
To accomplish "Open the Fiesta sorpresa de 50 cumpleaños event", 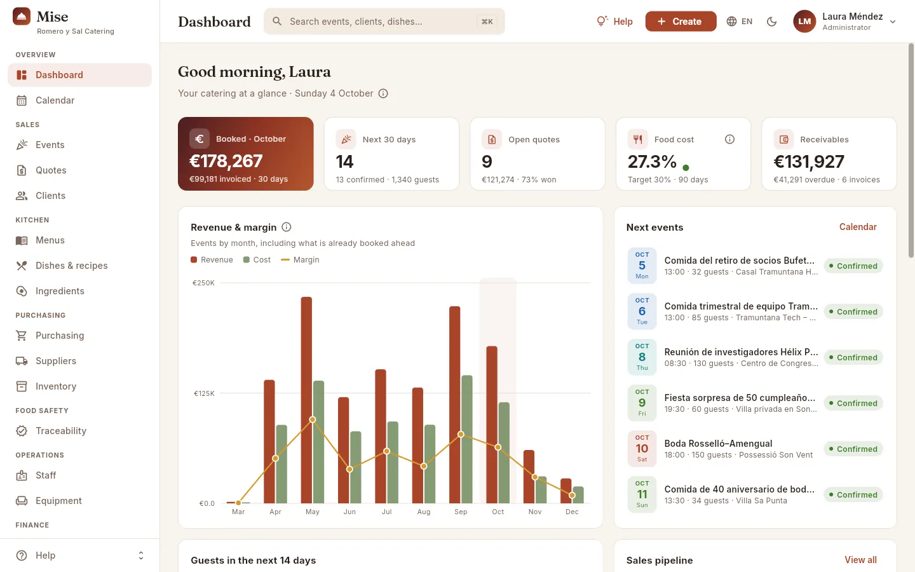I will [x=755, y=403].
